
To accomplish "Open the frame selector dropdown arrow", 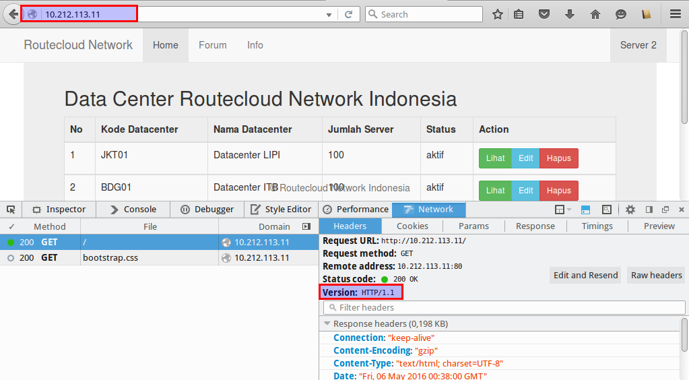I will tap(569, 210).
